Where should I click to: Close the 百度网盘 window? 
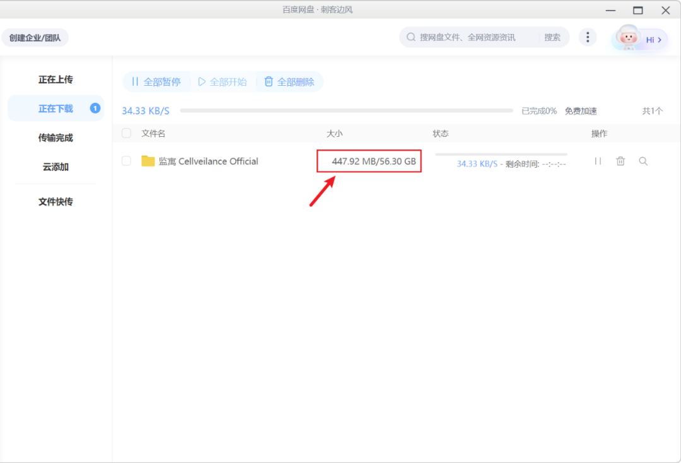click(665, 10)
